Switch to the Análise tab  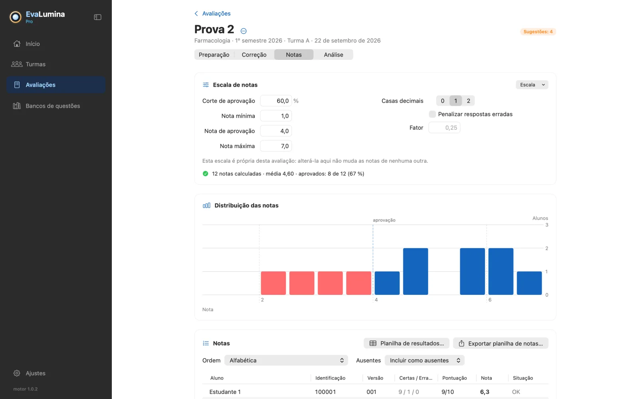pos(333,55)
